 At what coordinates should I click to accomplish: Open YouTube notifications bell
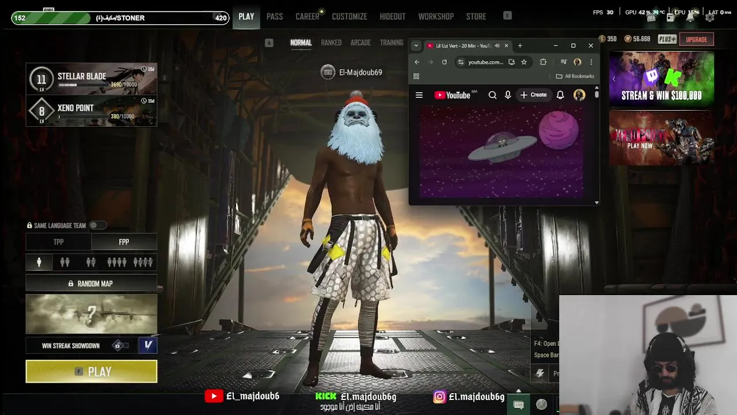[560, 95]
